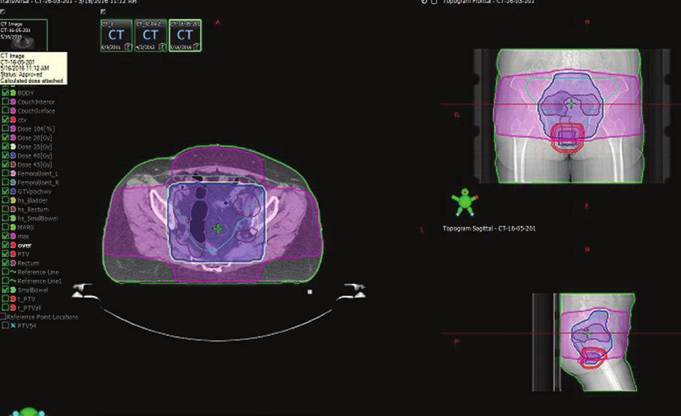Enable the t_PTV checkbox
This screenshot has height=416, width=681.
(x=5, y=299)
